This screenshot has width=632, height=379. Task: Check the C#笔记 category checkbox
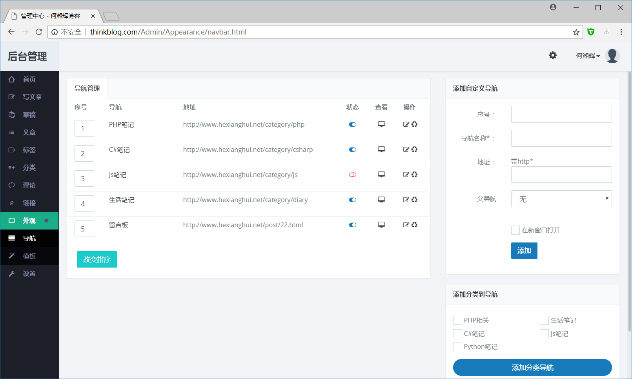tap(457, 333)
